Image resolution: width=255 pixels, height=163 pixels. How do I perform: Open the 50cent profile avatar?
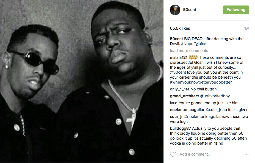click(175, 10)
